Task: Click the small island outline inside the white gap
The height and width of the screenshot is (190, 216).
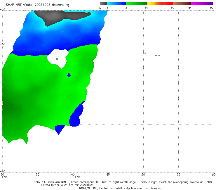Action: tap(57, 58)
